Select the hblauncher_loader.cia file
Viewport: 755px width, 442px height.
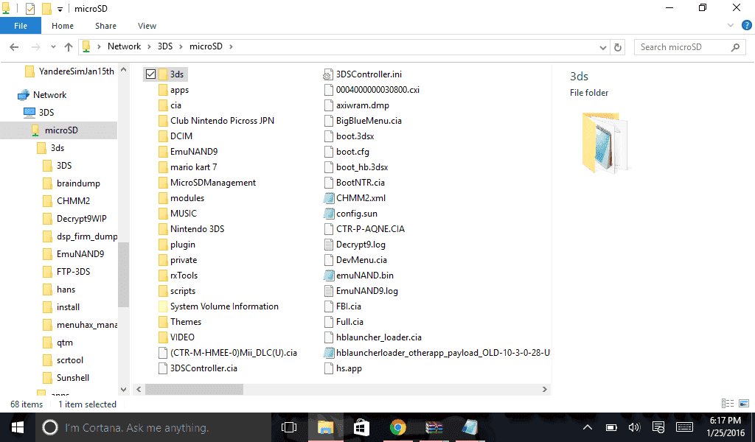(379, 337)
